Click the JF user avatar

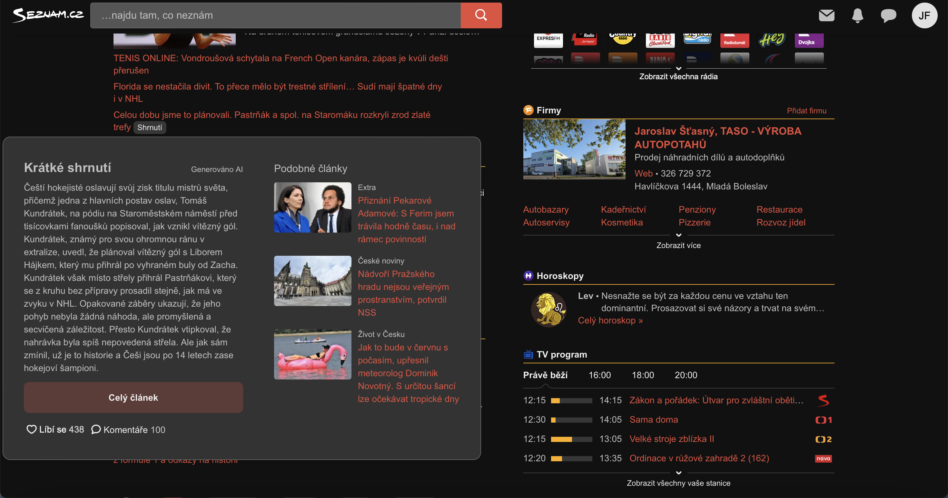pyautogui.click(x=924, y=15)
